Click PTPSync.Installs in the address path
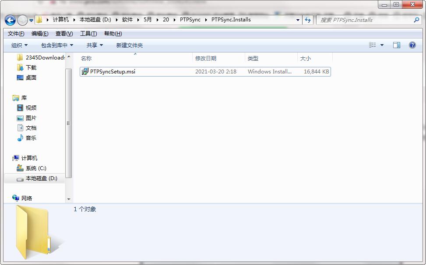 click(231, 20)
